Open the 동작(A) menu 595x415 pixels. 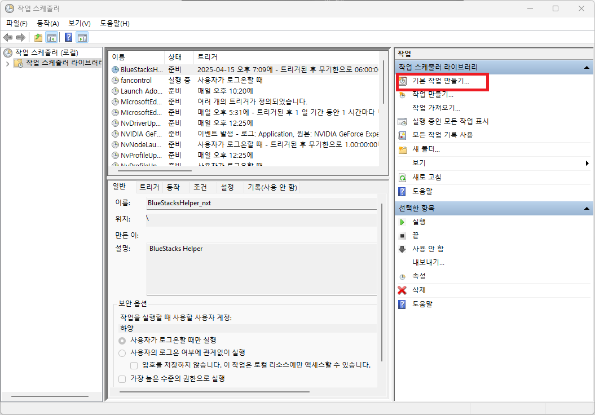(48, 24)
